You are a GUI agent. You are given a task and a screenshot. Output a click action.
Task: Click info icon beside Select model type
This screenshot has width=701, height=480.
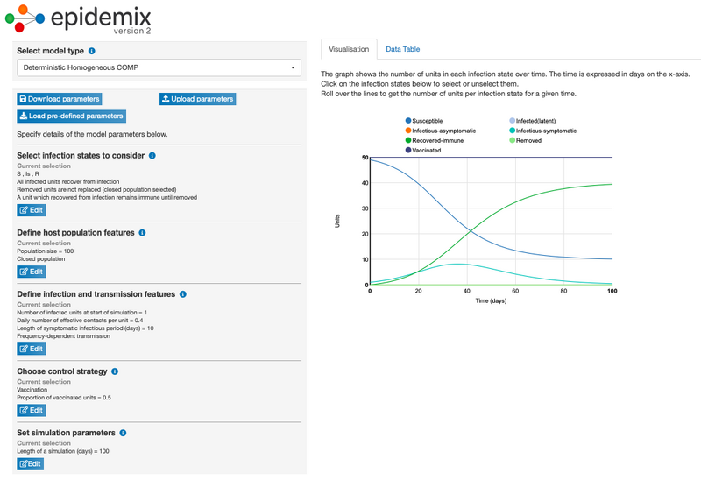tap(92, 51)
